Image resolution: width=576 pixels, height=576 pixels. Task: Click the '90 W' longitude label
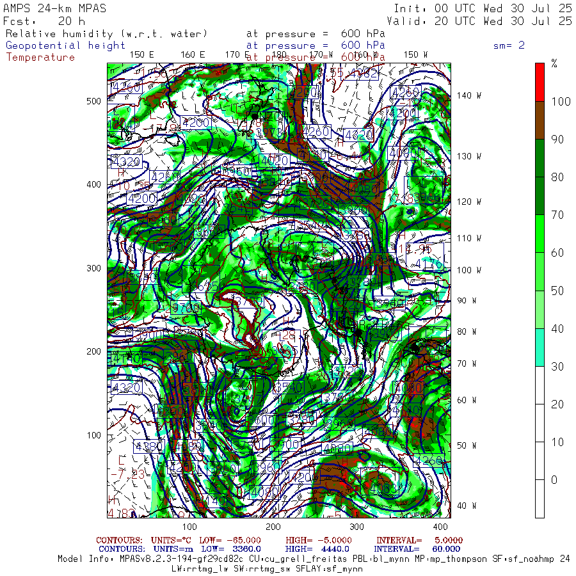pyautogui.click(x=467, y=301)
